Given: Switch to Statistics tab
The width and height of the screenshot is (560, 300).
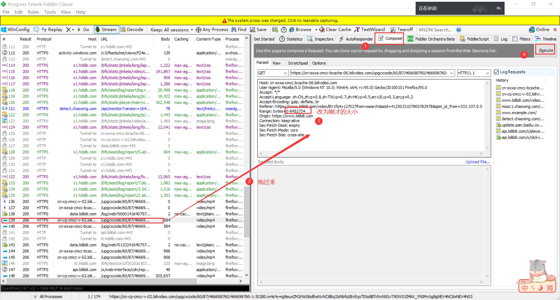Looking at the screenshot, I should click(x=291, y=39).
